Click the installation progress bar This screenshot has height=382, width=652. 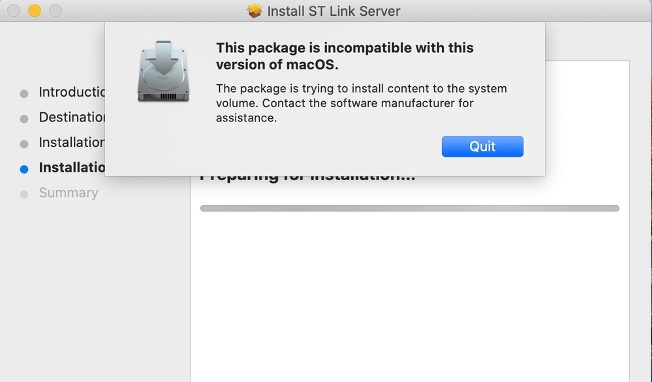pyautogui.click(x=410, y=208)
